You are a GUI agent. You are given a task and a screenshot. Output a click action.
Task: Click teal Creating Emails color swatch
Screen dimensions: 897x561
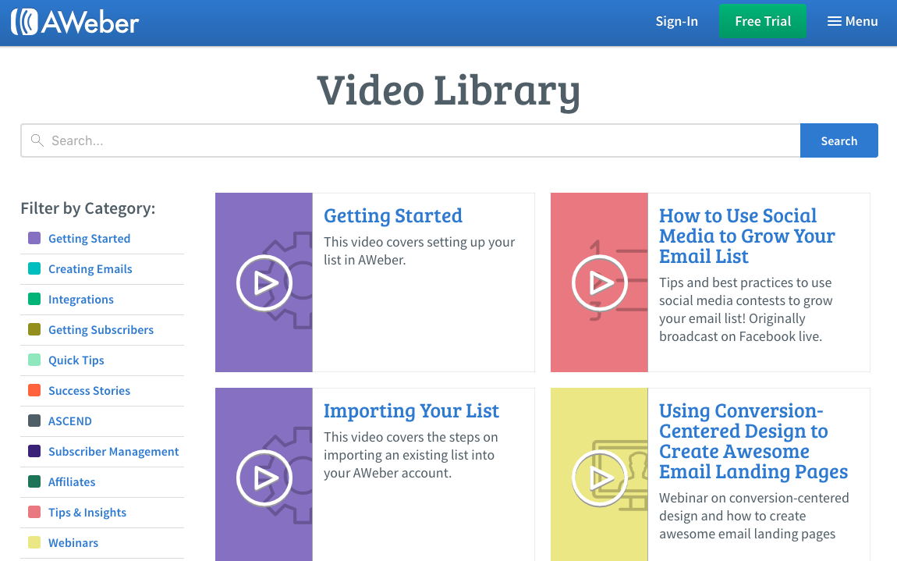coord(34,268)
